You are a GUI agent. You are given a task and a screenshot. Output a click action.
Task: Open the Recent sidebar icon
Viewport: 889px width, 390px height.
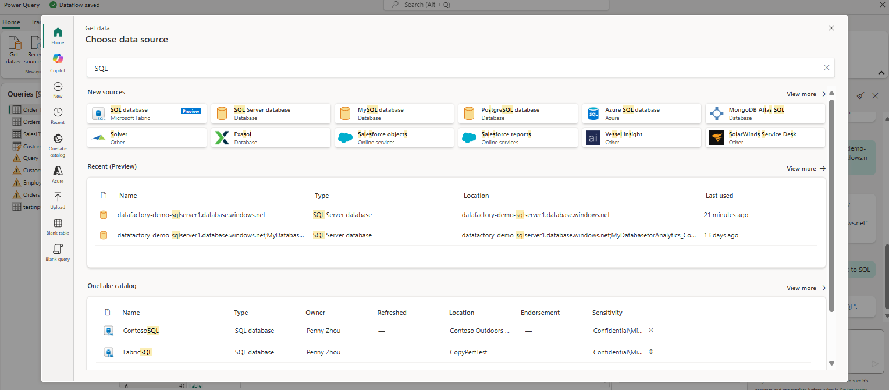click(58, 115)
